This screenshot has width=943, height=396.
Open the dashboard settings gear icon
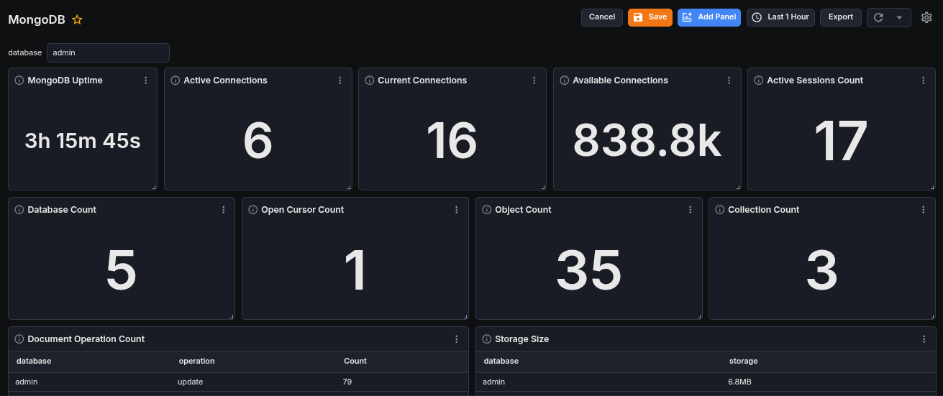926,17
